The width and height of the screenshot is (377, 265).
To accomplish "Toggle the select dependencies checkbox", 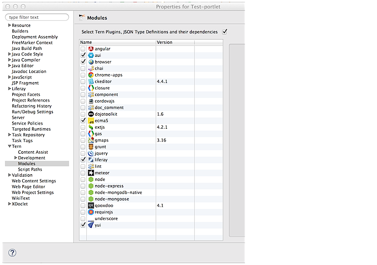I will pos(225,31).
